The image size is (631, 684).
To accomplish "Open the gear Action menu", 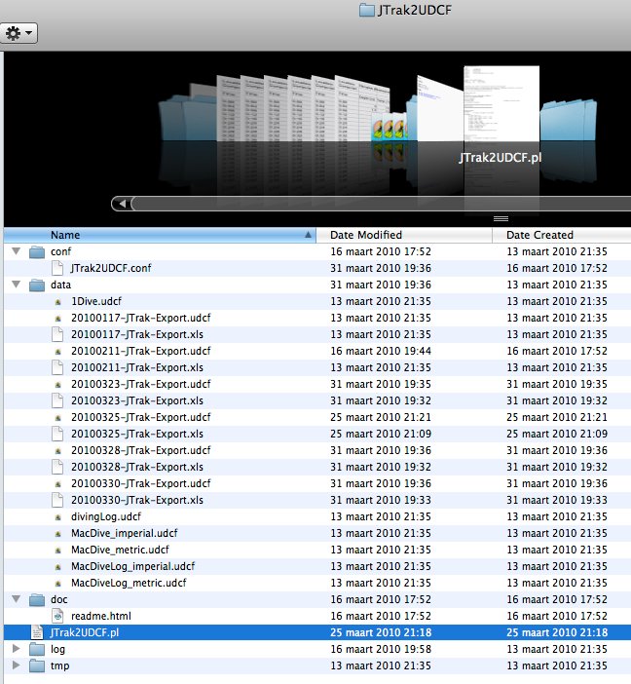I will click(19, 33).
